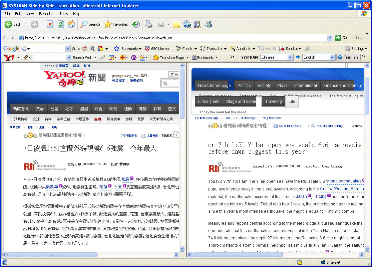Screen dimensions: 372x267
Task: Click the Send to button
Action: pyautogui.click(x=290, y=49)
